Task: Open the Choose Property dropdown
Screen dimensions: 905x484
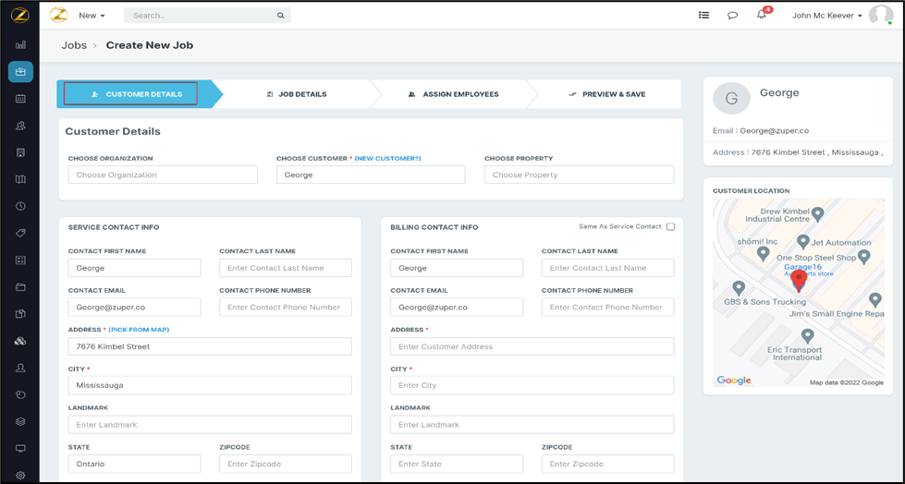Action: (579, 175)
